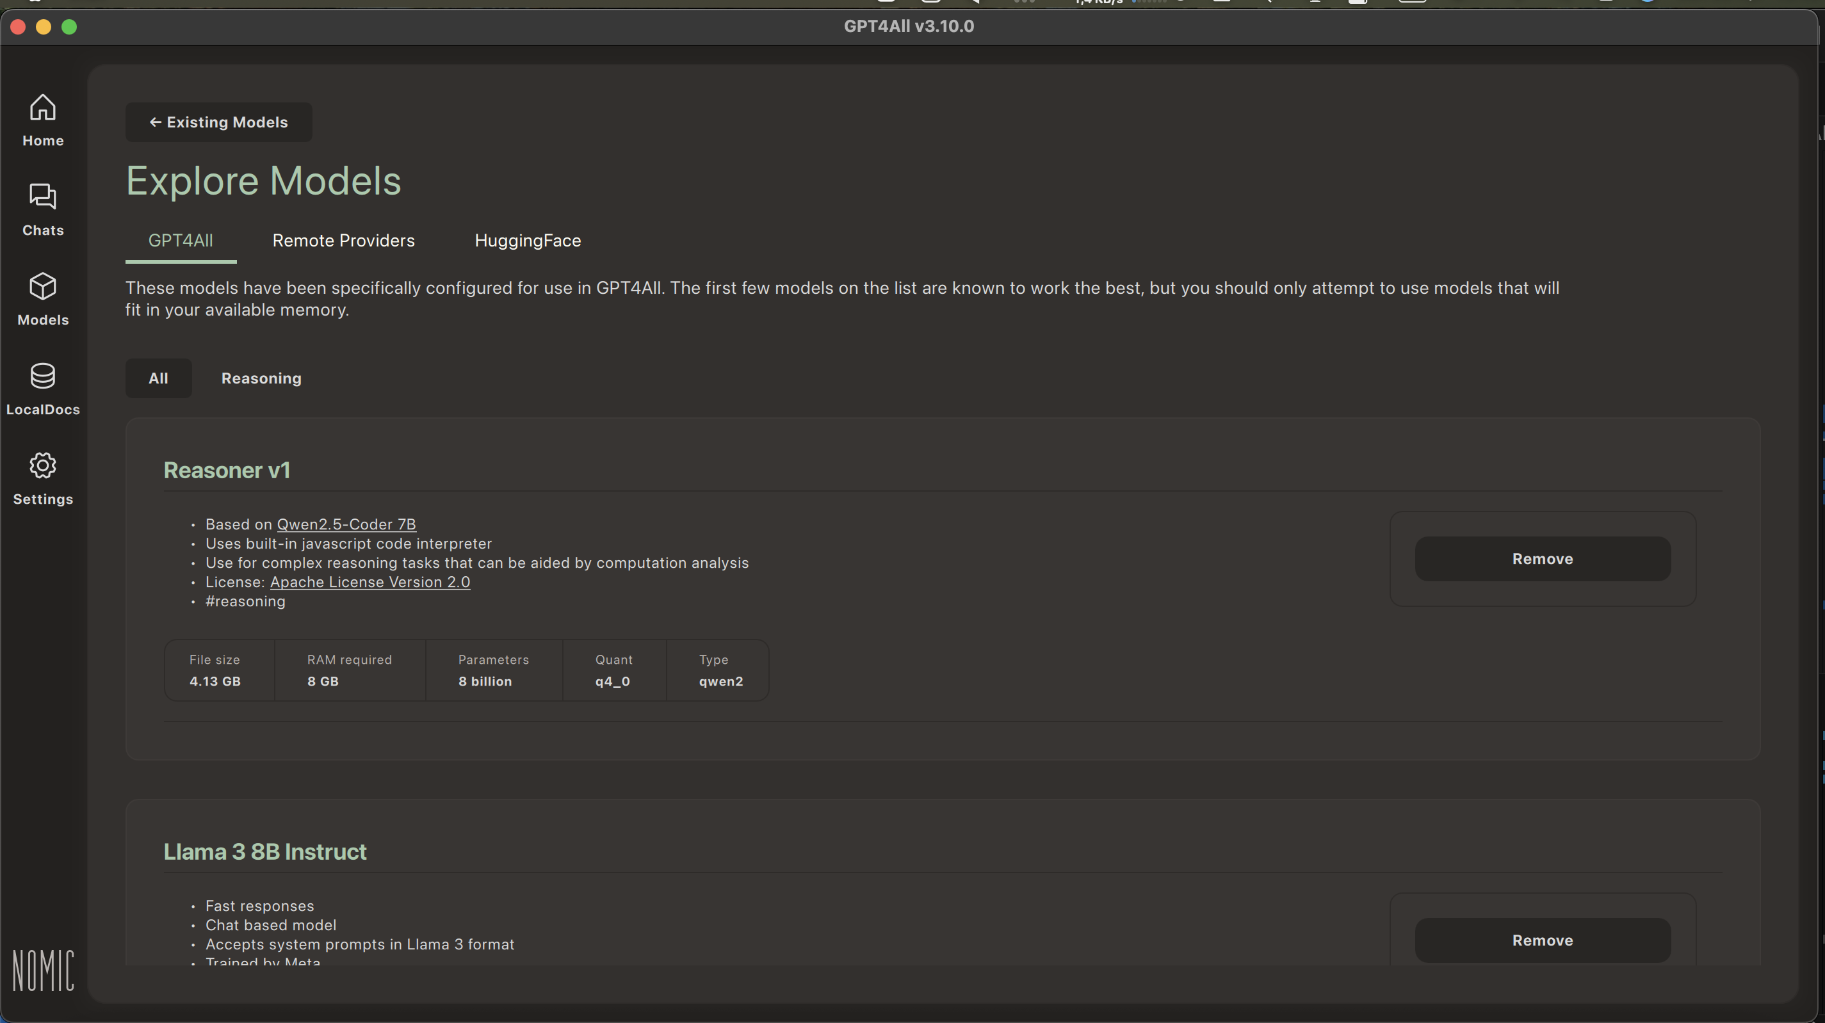1825x1023 pixels.
Task: Click the green fullscreen window button
Action: click(69, 27)
